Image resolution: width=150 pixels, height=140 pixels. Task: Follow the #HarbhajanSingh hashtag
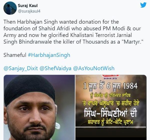pos(49,55)
